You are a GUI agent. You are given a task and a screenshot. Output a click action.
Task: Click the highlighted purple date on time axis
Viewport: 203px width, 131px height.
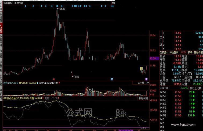point(126,130)
